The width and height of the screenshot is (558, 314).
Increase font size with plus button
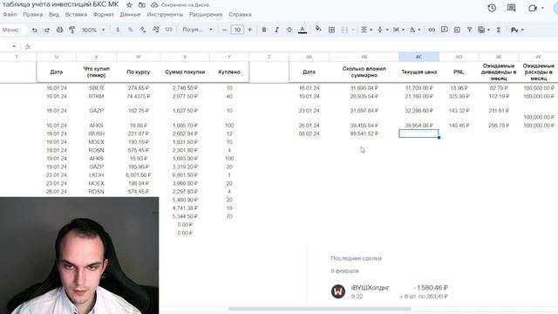[250, 31]
